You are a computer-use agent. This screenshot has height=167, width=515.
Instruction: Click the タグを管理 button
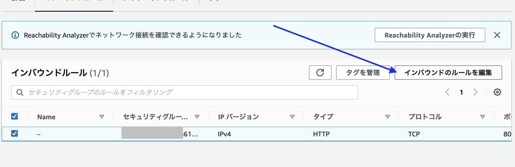click(363, 72)
